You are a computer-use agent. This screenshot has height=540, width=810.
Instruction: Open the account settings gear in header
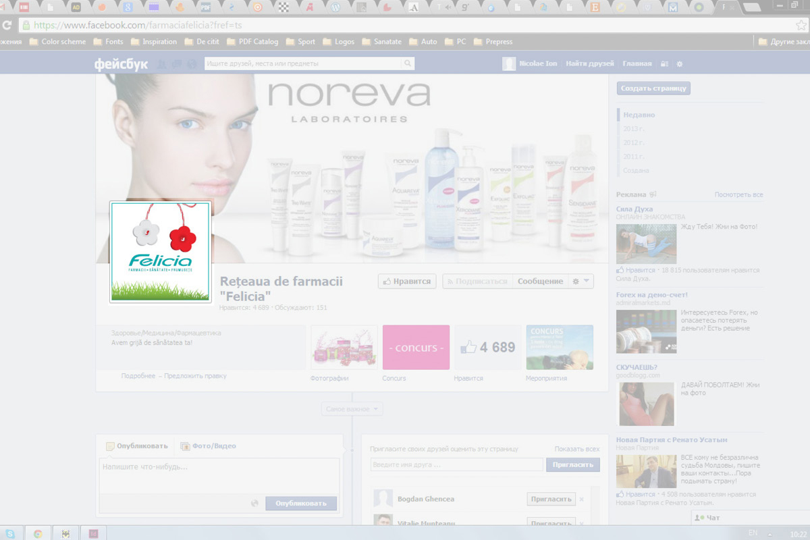(x=680, y=64)
